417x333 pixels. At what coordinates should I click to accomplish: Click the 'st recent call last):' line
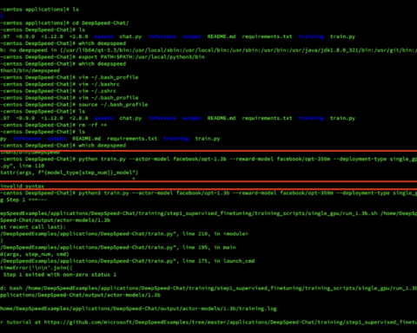33,227
